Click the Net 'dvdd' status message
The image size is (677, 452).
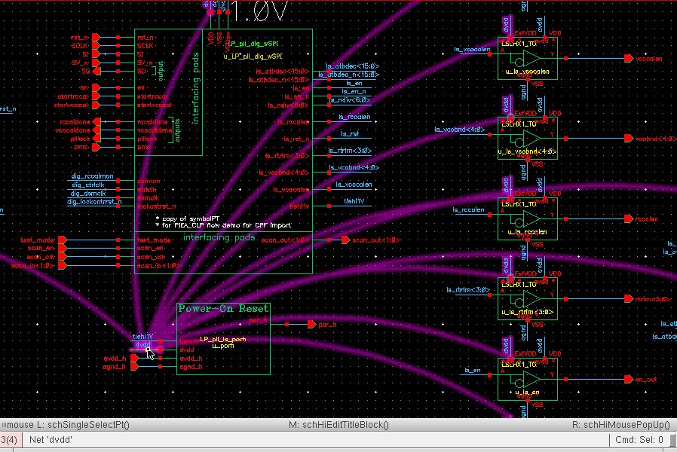[x=51, y=440]
